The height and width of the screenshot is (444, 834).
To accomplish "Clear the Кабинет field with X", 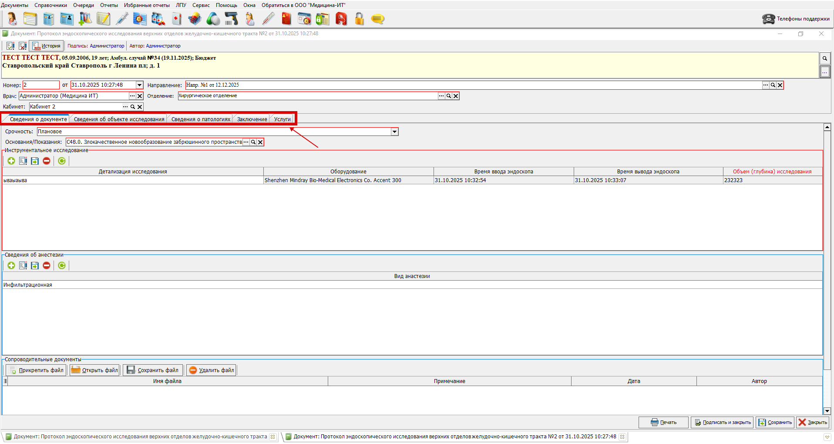I will pos(140,107).
